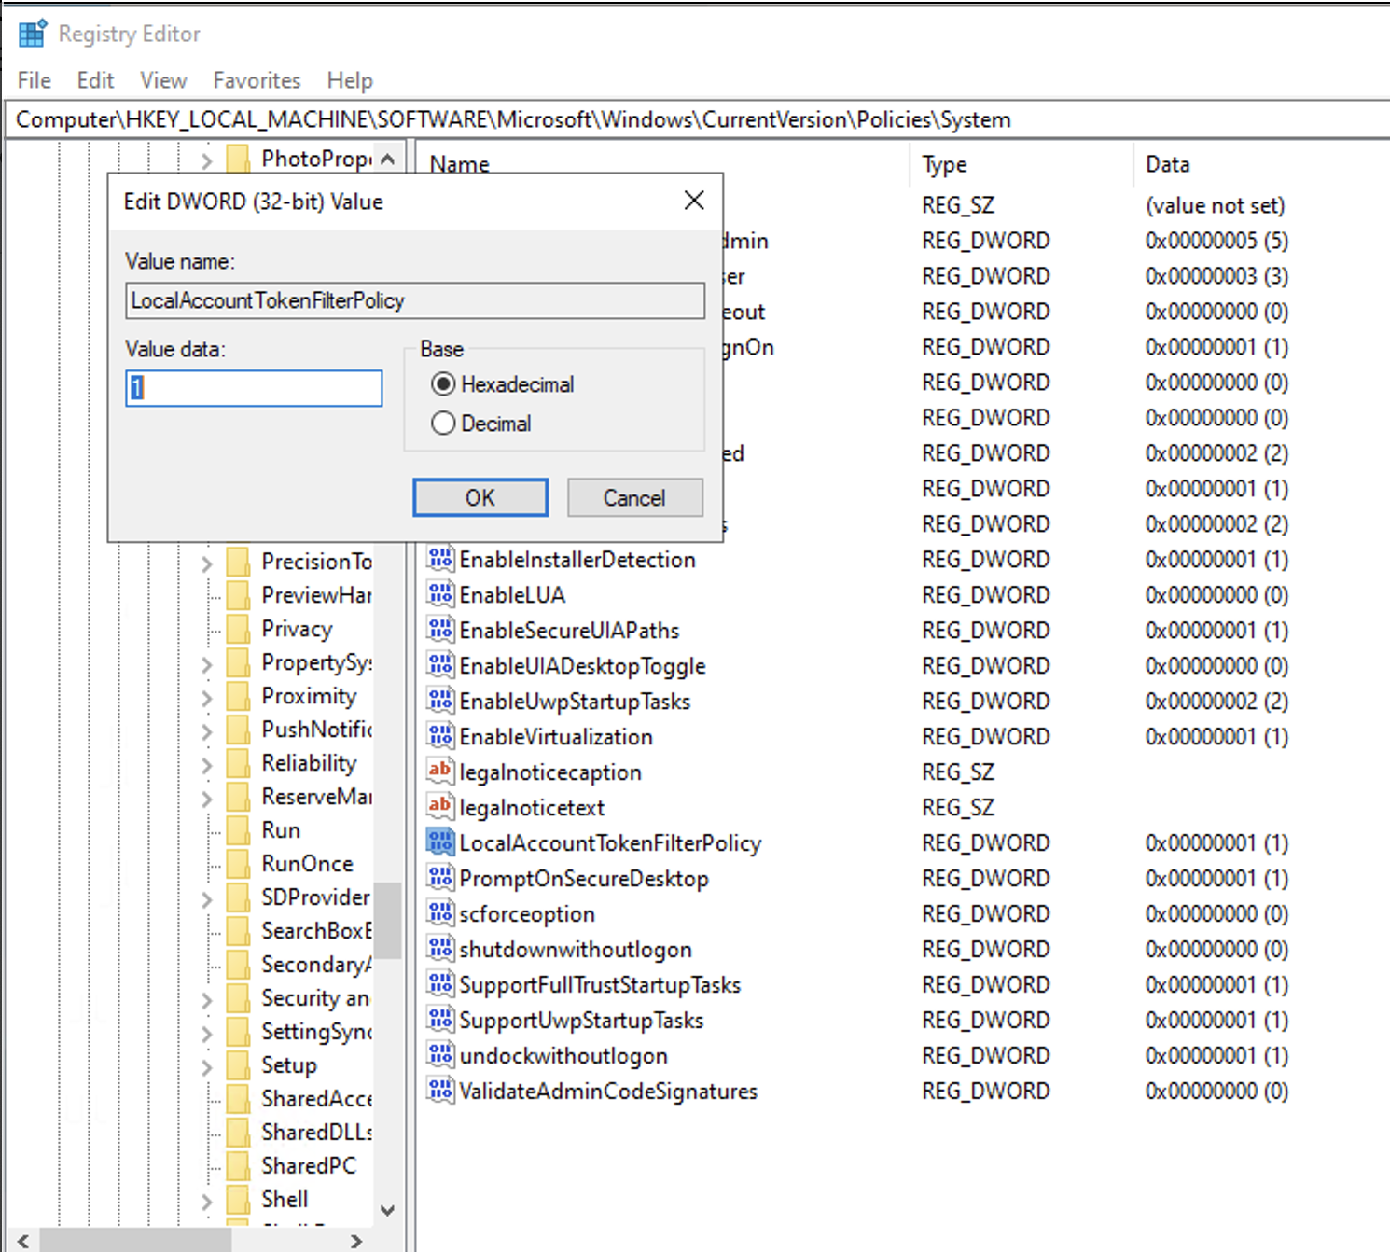Click the tree horizontal scrollbar thumb
Image resolution: width=1390 pixels, height=1252 pixels.
[135, 1241]
